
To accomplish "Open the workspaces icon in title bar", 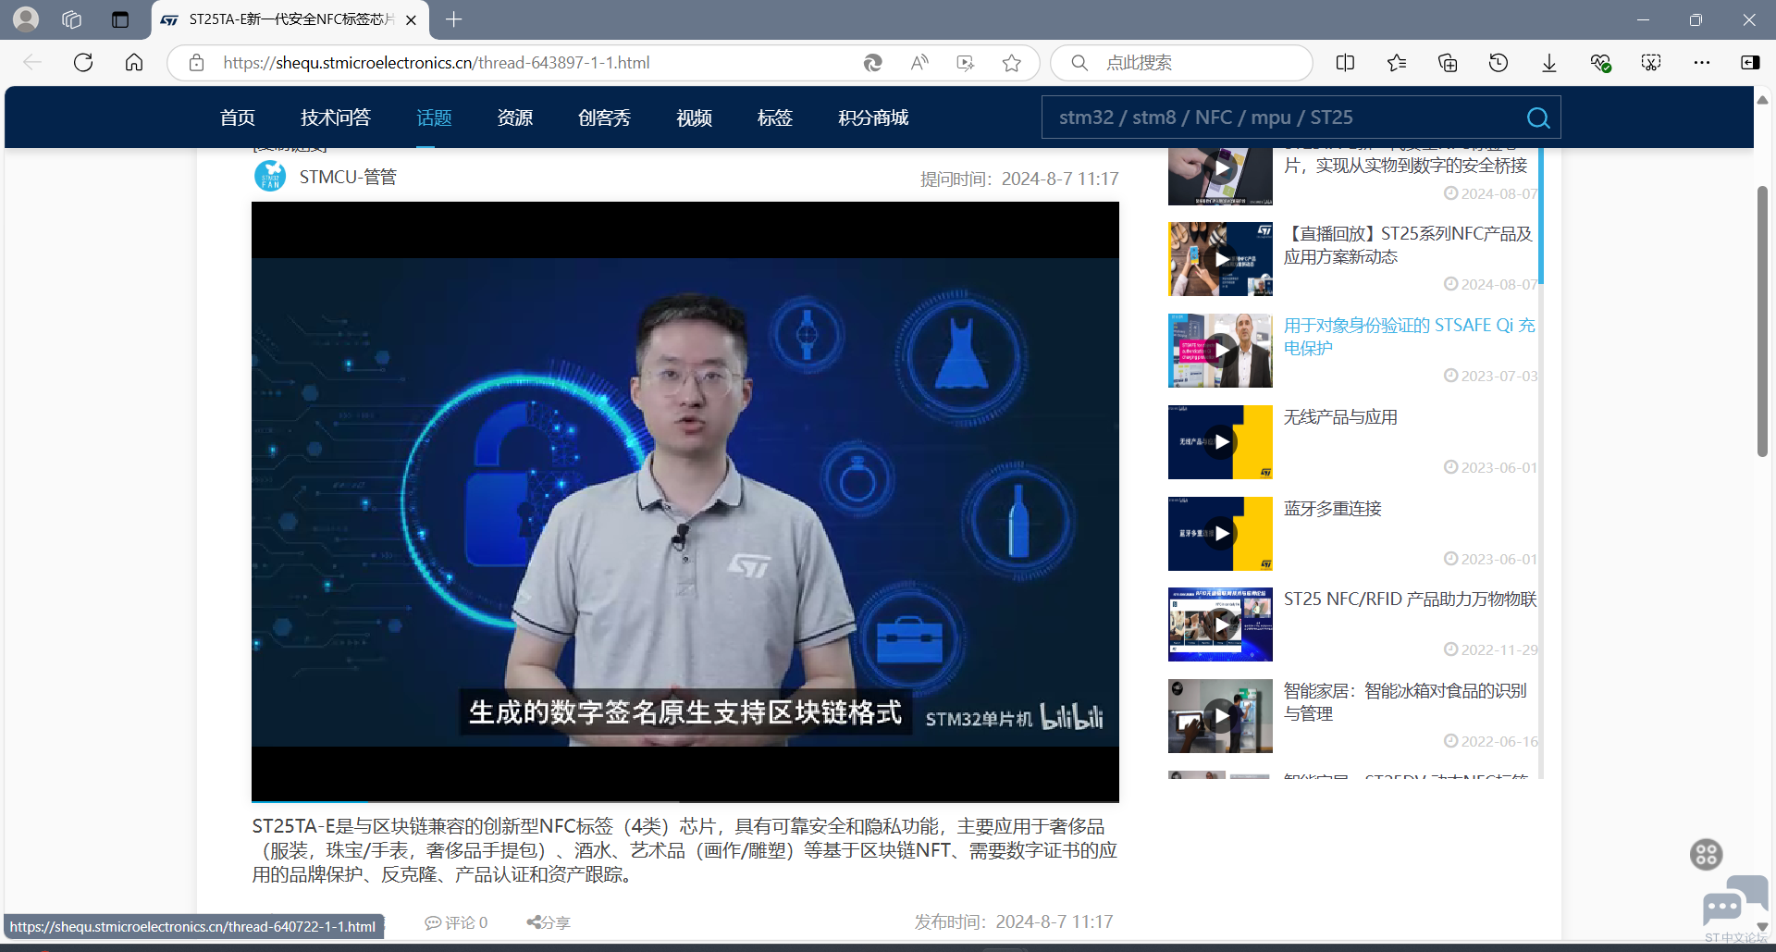I will (x=72, y=19).
